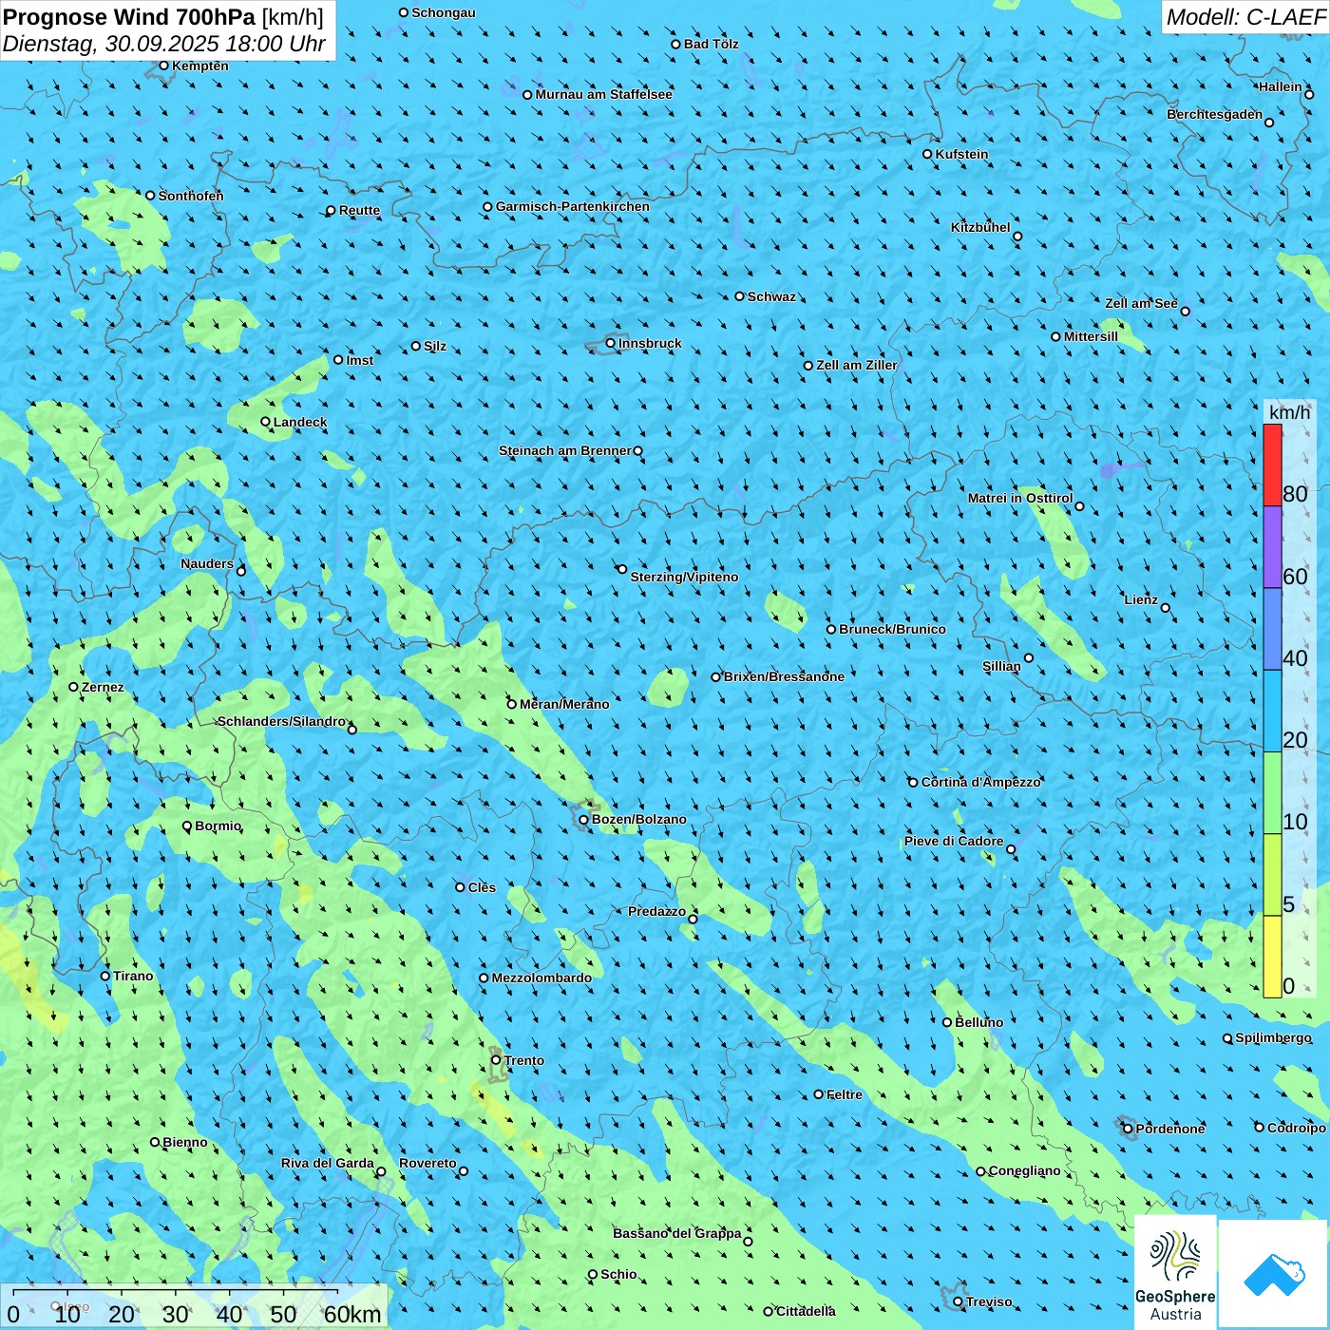Click the 'Mezzolombardo' label
This screenshot has width=1330, height=1330.
click(x=541, y=978)
